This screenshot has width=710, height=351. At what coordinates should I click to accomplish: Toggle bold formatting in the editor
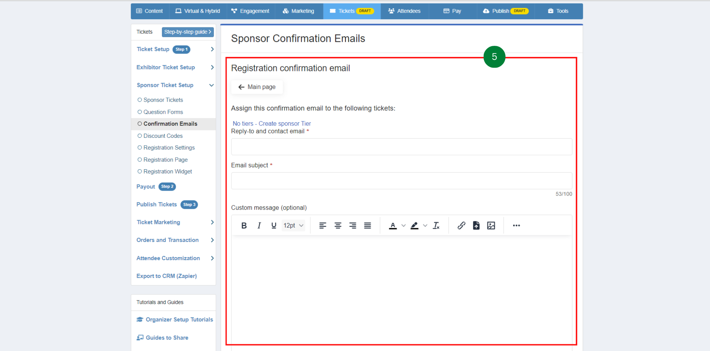pos(244,225)
